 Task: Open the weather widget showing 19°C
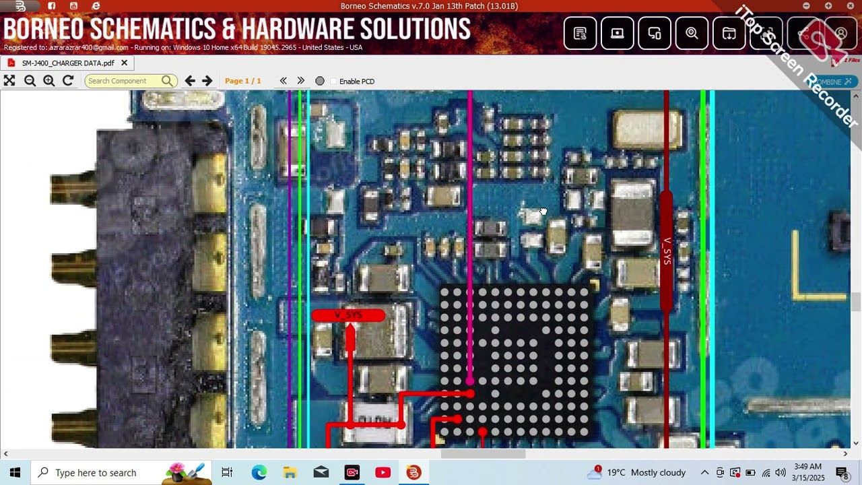click(x=636, y=472)
